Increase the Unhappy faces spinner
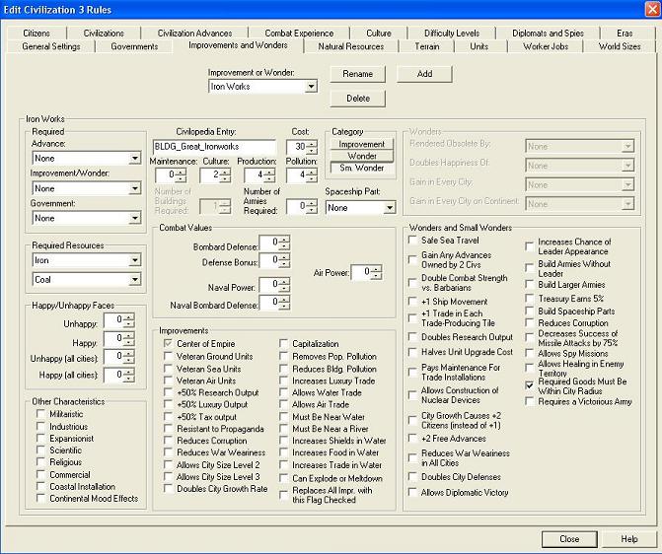The width and height of the screenshot is (662, 554). point(129,316)
